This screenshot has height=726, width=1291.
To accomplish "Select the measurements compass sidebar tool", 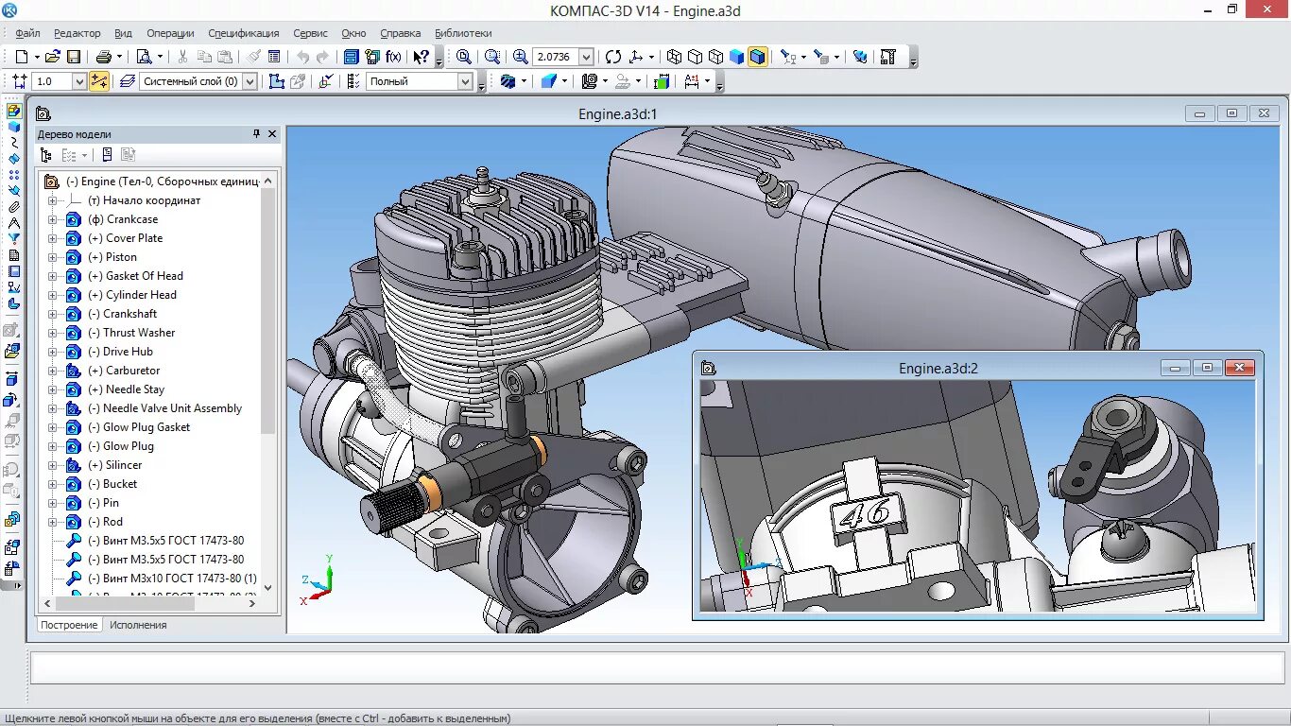I will point(14,222).
